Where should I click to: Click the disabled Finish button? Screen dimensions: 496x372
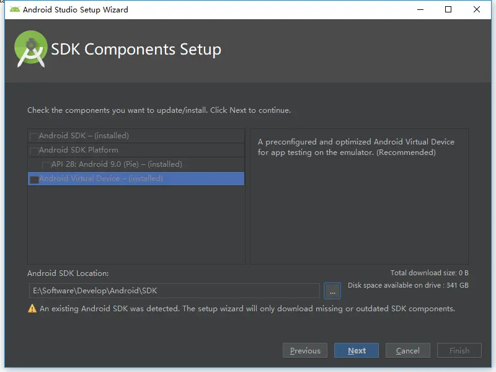[459, 350]
